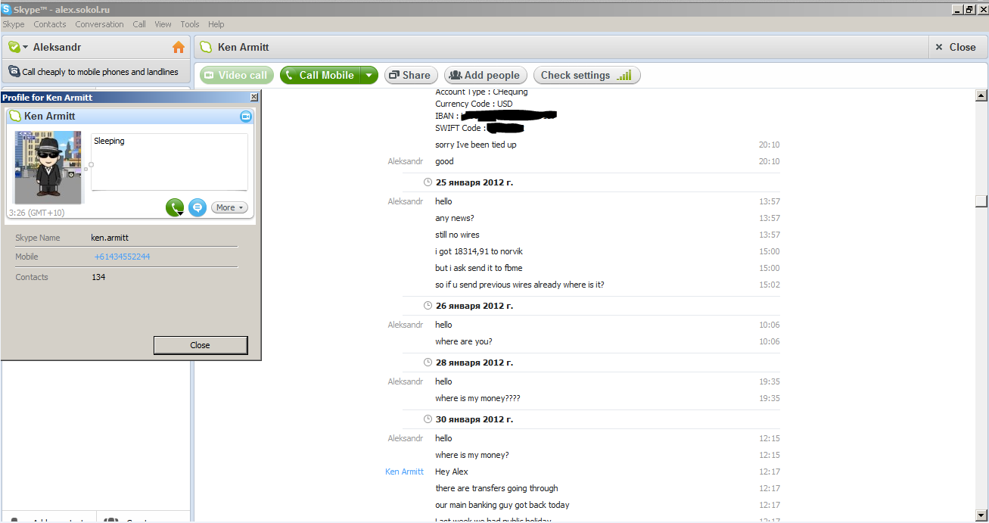Viewport: 989px width, 523px height.
Task: Click message "where is my money????"
Action: pyautogui.click(x=477, y=398)
